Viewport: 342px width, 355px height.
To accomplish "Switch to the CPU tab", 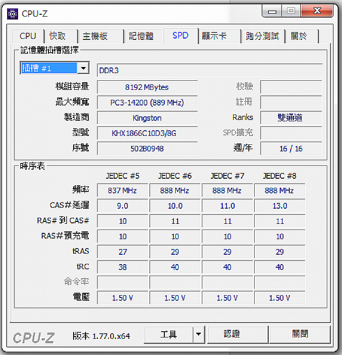I will coord(28,36).
